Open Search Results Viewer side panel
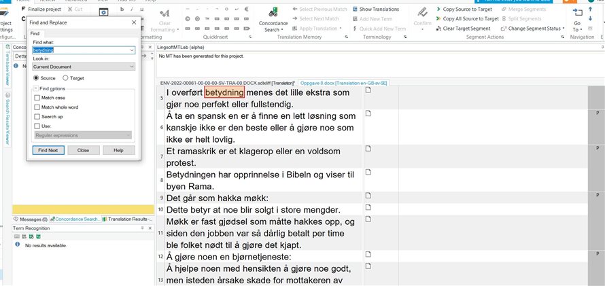The image size is (605, 286). click(7, 119)
